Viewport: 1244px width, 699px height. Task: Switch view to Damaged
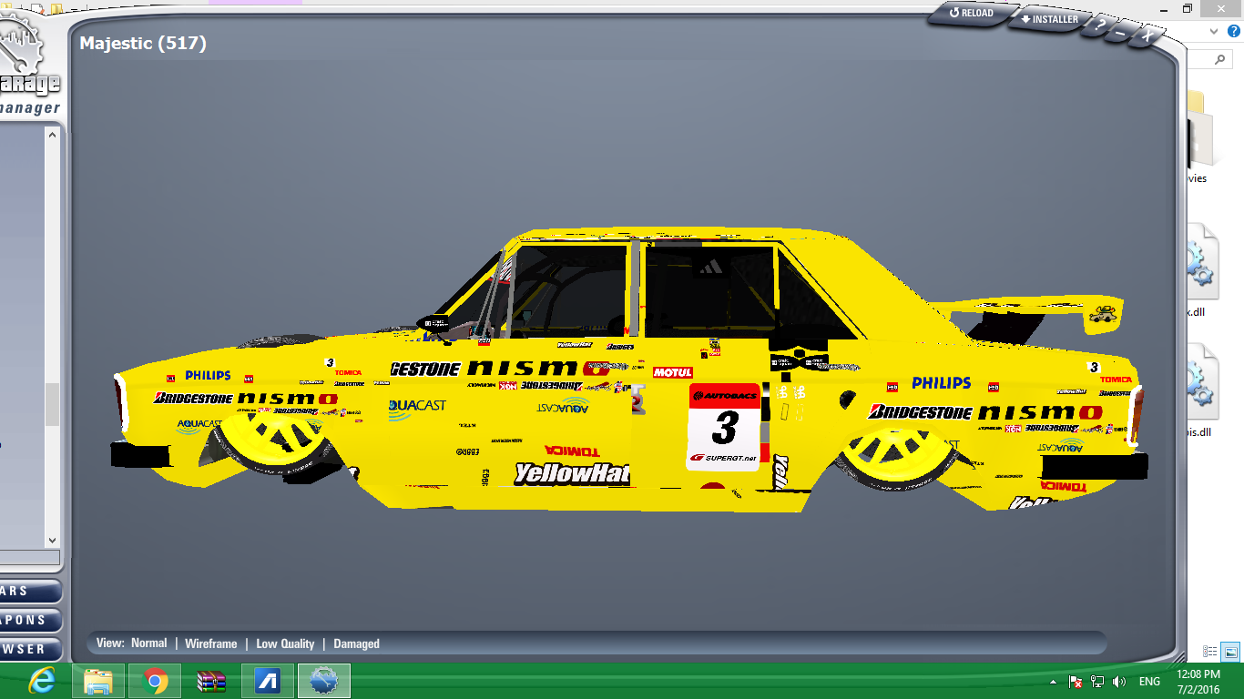[x=356, y=643]
